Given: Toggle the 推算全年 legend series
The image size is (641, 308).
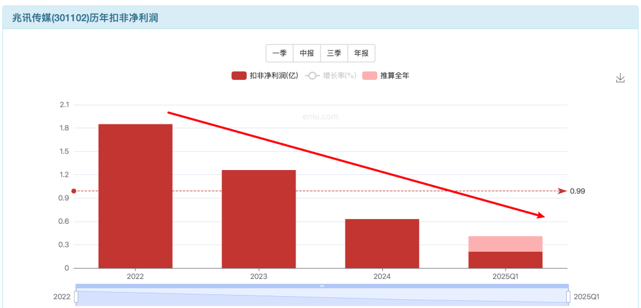Looking at the screenshot, I should [386, 75].
